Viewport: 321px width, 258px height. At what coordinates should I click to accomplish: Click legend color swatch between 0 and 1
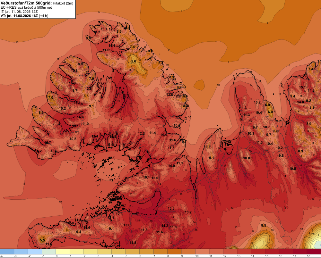(x=63, y=252)
